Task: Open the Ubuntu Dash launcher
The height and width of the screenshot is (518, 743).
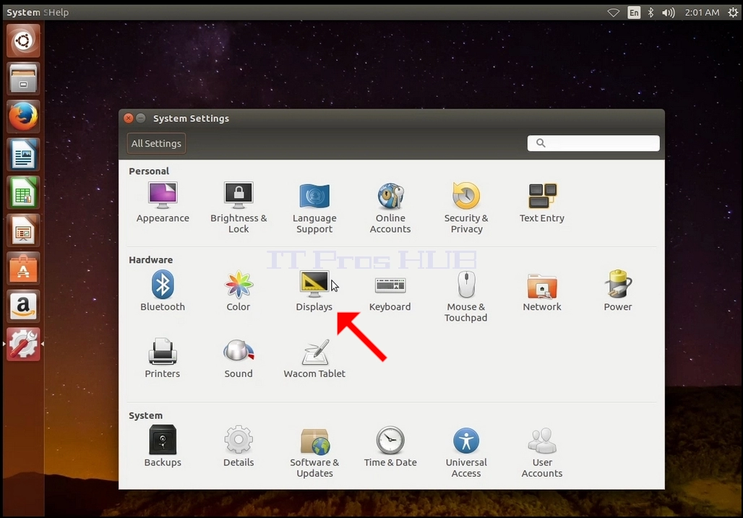Action: coord(23,40)
